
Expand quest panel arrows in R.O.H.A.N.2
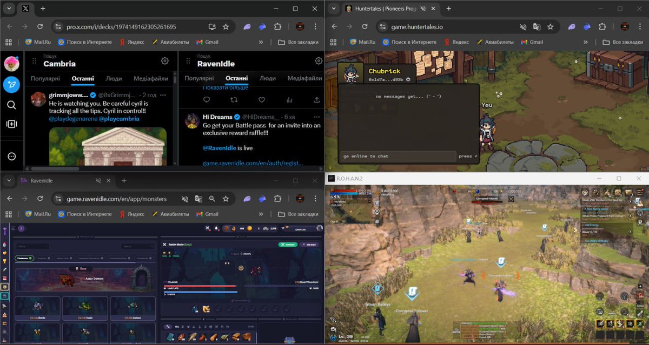click(577, 229)
